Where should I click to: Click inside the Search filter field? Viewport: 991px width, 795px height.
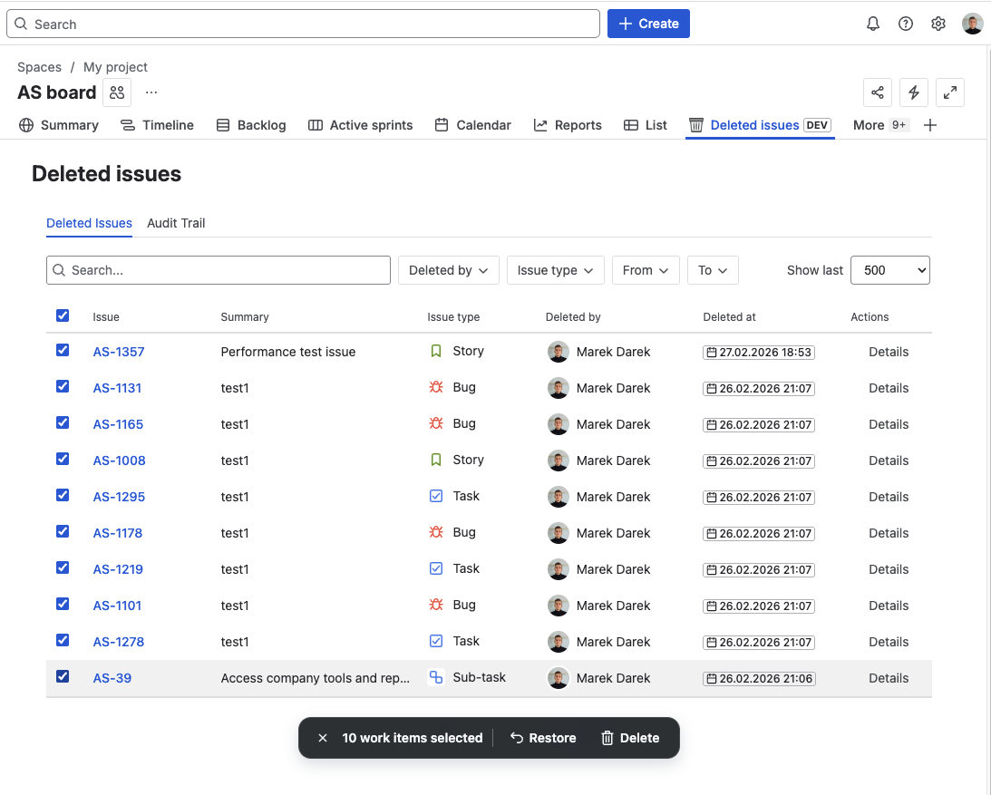(x=218, y=269)
